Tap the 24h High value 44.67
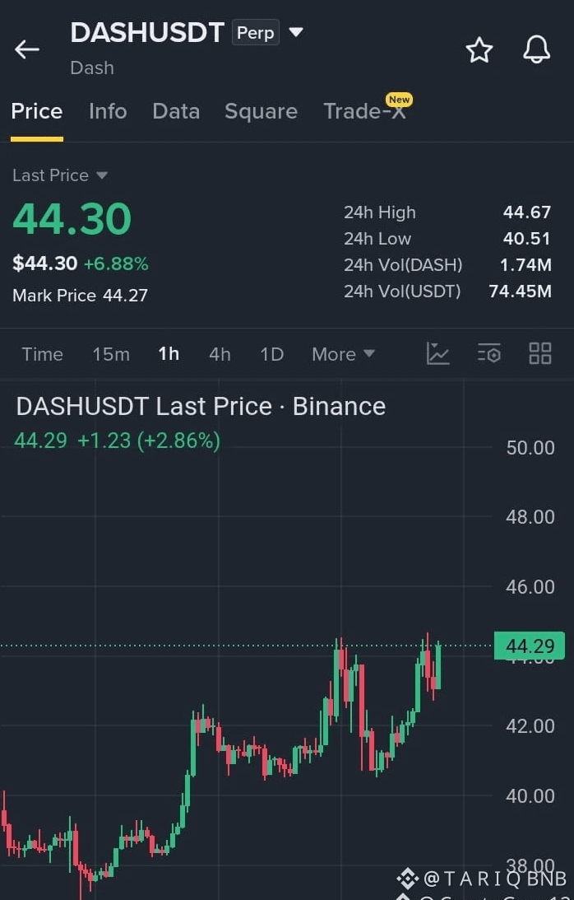 coord(526,212)
